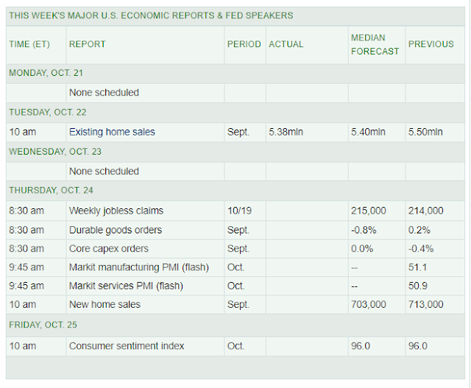Click the Sept. period for Durable goods orders

point(238,230)
